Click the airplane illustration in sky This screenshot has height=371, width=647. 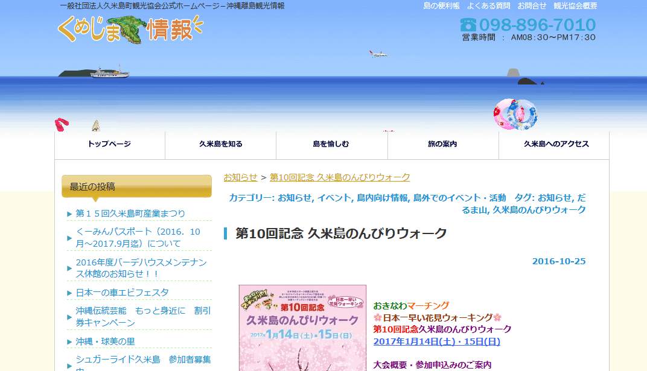point(378,54)
